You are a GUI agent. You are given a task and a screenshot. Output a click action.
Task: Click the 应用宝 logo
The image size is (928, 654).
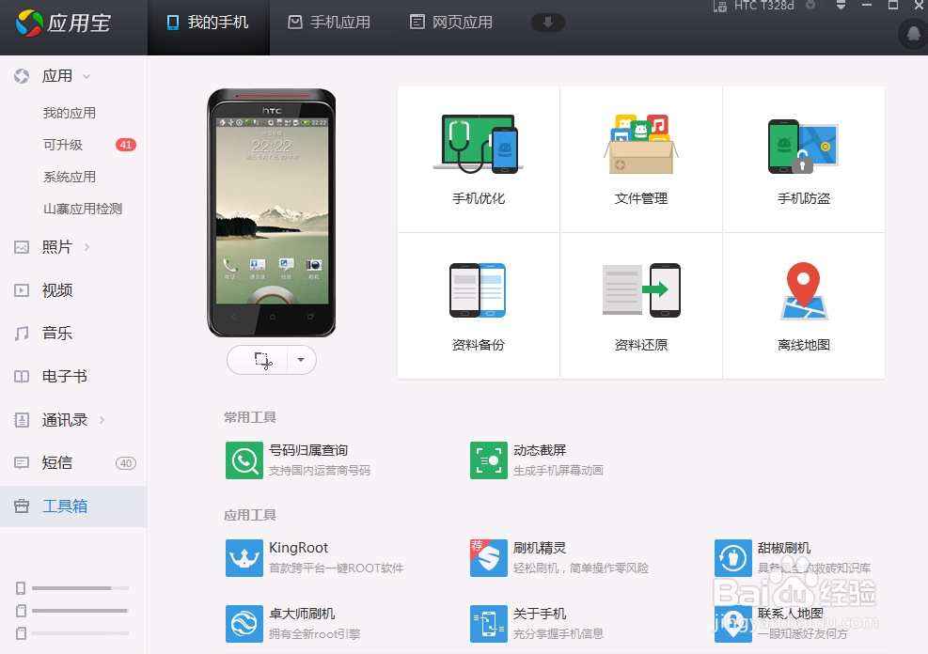63,23
